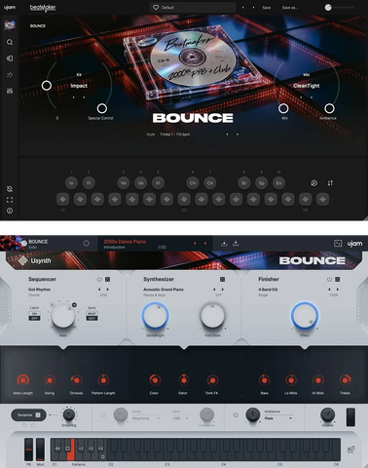Click the Special Control knob
The height and width of the screenshot is (468, 368).
click(x=102, y=108)
